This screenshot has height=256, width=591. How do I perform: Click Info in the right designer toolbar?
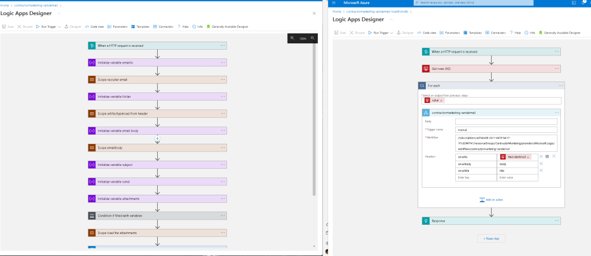coord(530,33)
